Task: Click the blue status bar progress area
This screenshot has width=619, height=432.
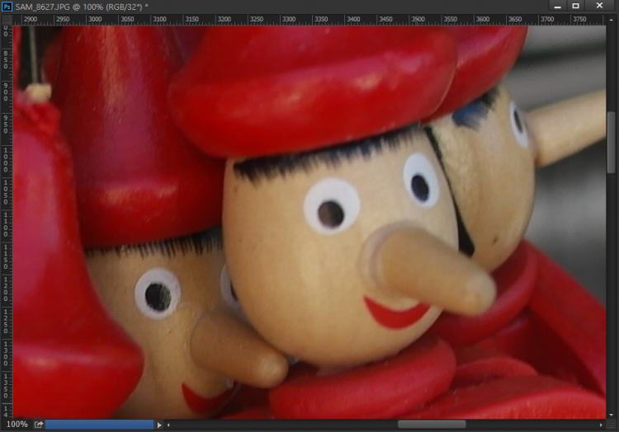Action: click(x=99, y=425)
